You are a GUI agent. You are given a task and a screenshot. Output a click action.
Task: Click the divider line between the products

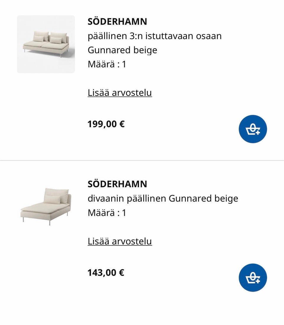tap(142, 160)
